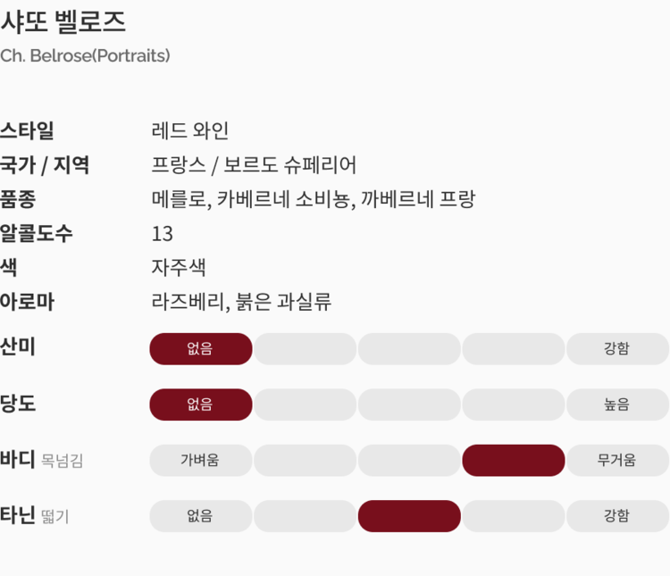Screen dimensions: 670x576
Task: Click the highlighted 없음 segment in 당도 row
Action: coord(200,405)
